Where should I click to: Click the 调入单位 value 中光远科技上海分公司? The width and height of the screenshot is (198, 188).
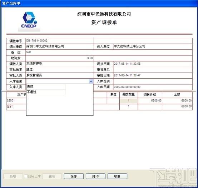[130, 46]
